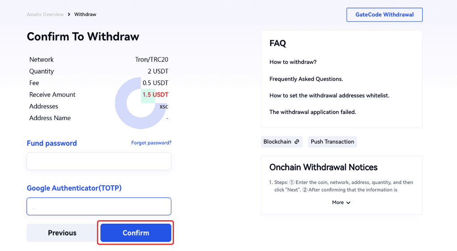The width and height of the screenshot is (457, 251).
Task: Click the chain-link icon beside Blockchain
Action: pos(297,142)
